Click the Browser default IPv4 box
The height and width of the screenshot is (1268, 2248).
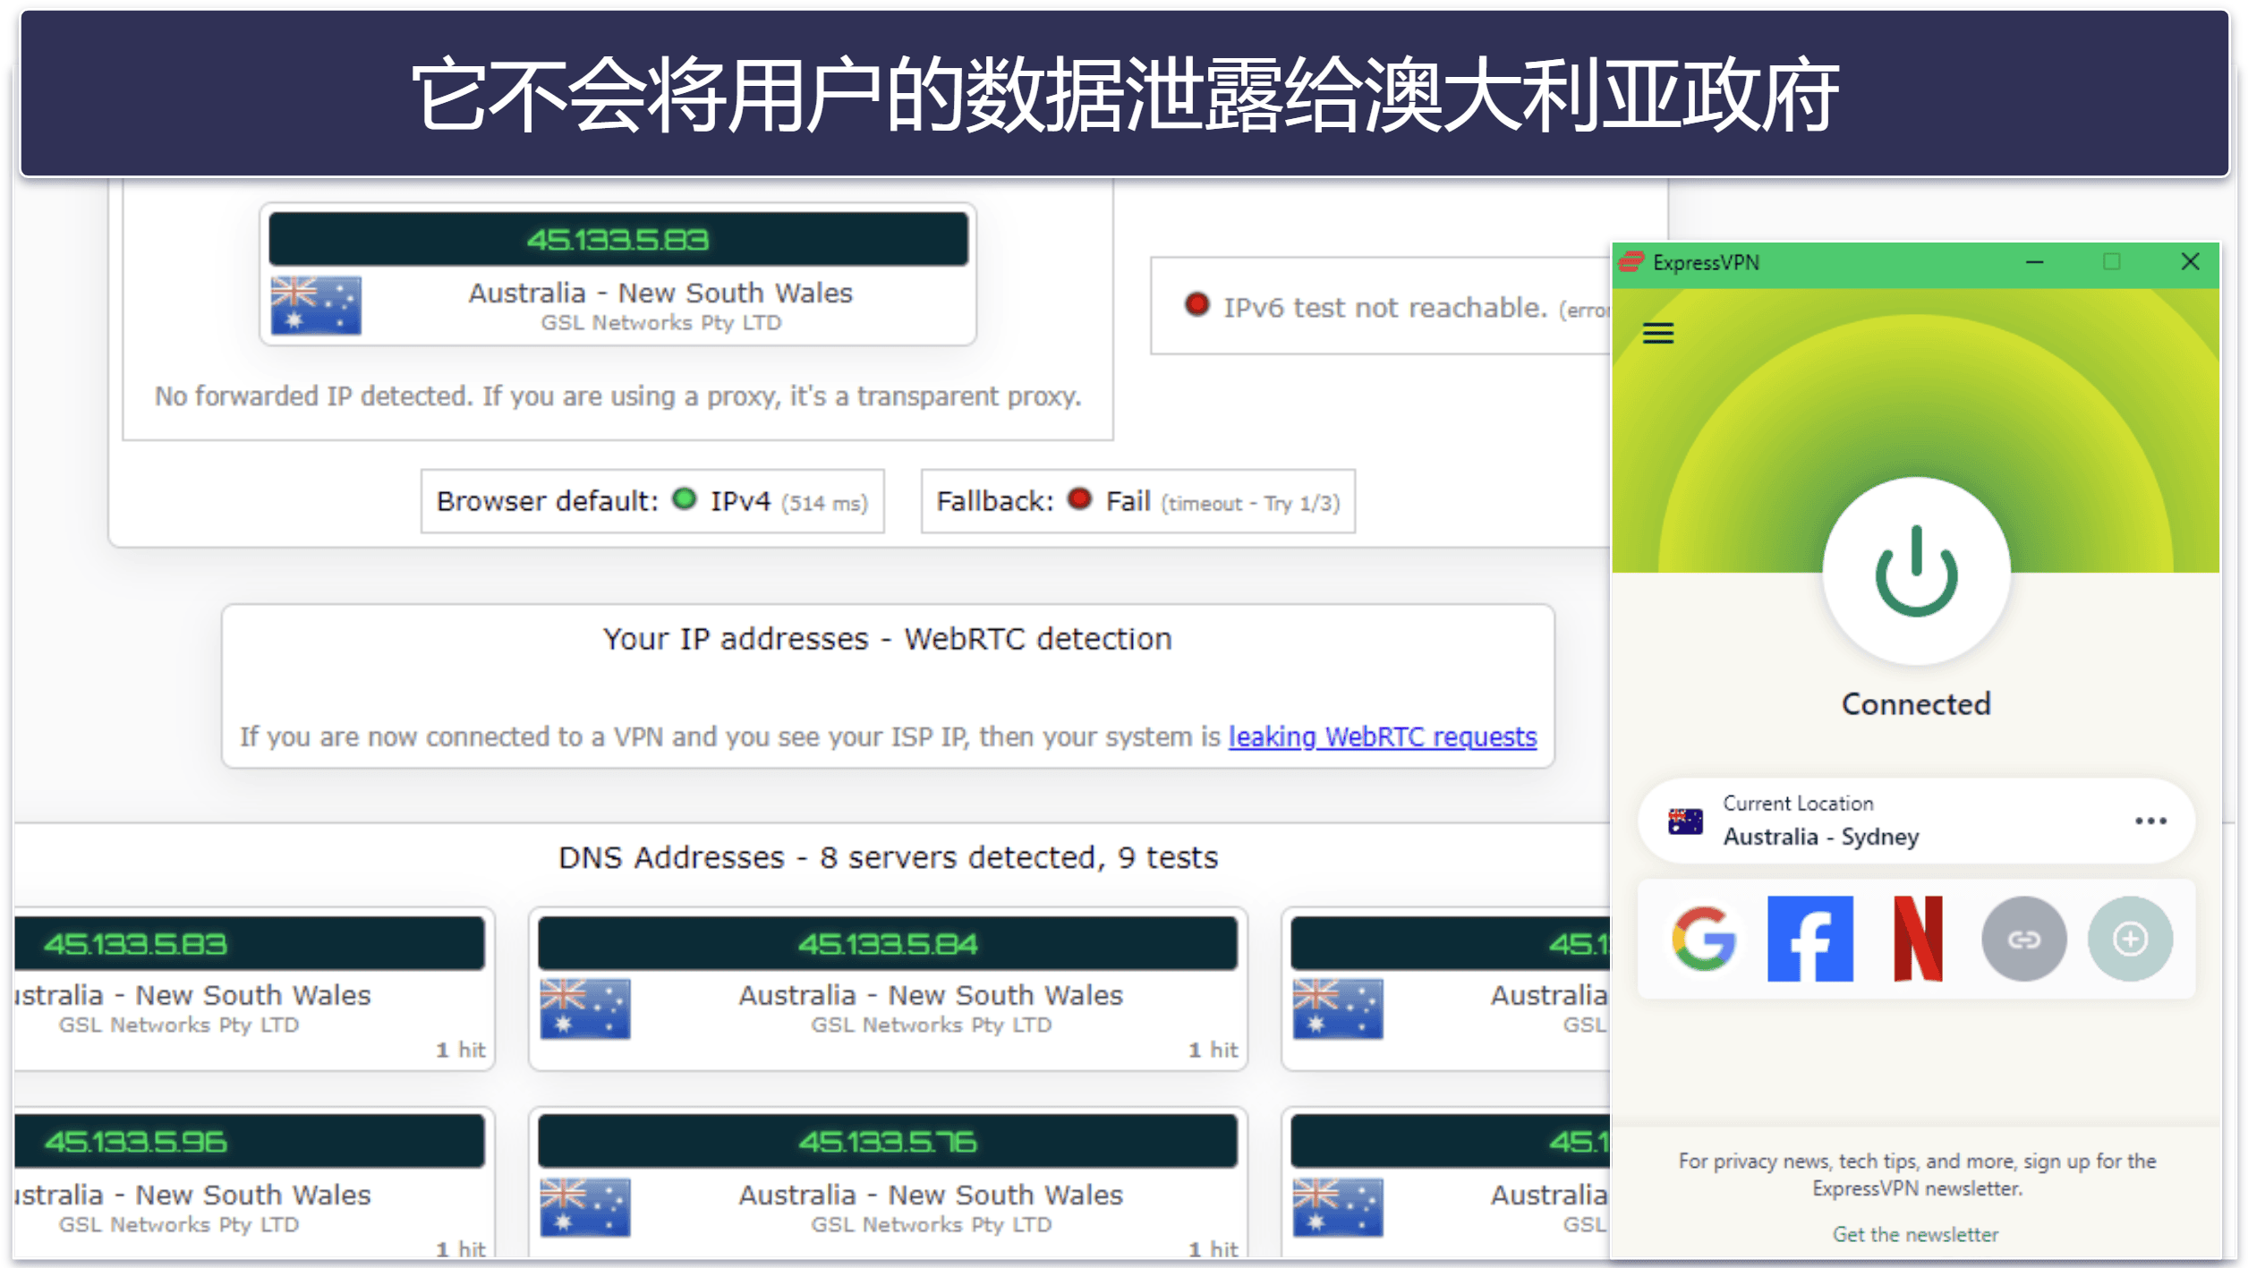pyautogui.click(x=652, y=501)
